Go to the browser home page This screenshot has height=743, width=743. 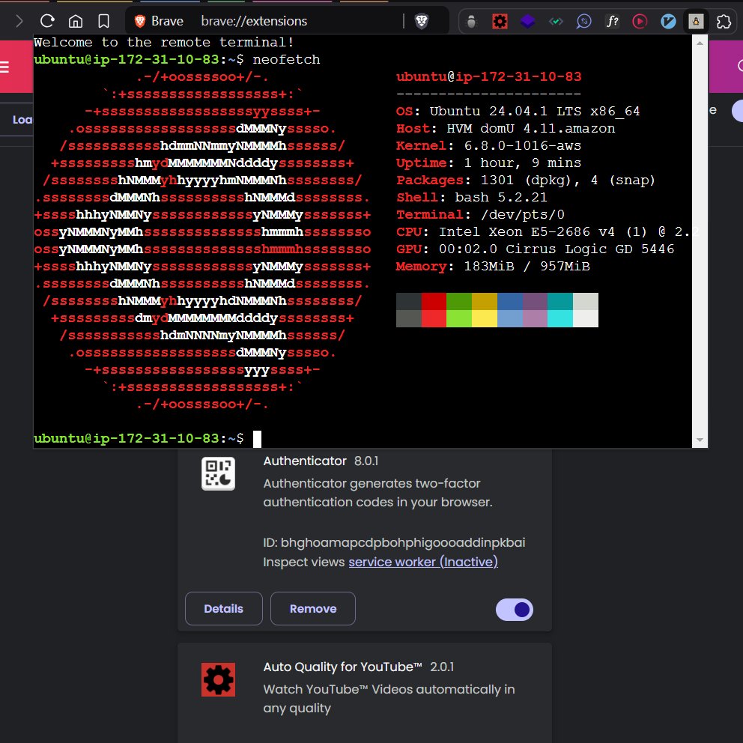coord(76,21)
